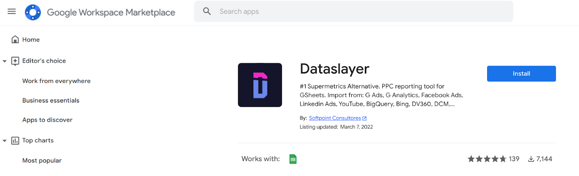This screenshot has width=579, height=176.
Task: Select Business essentials category
Action: (x=51, y=101)
